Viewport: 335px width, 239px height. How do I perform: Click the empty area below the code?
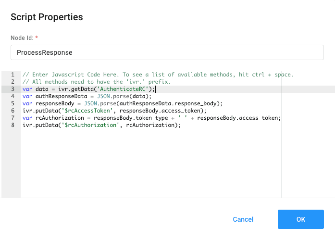[149, 164]
